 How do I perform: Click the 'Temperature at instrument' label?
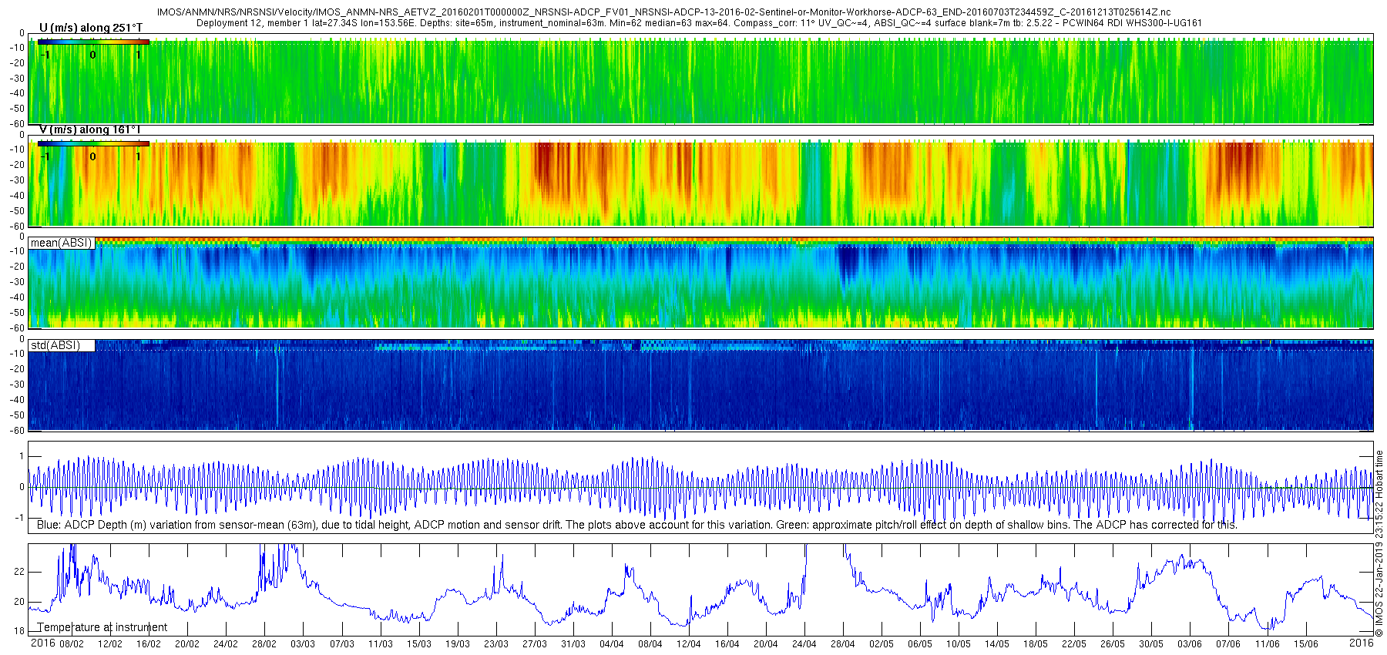point(102,627)
